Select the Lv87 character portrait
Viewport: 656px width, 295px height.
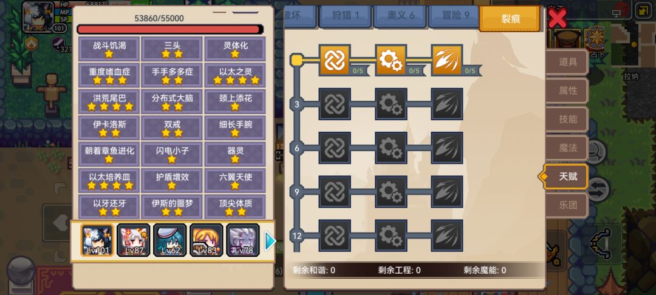pos(133,240)
